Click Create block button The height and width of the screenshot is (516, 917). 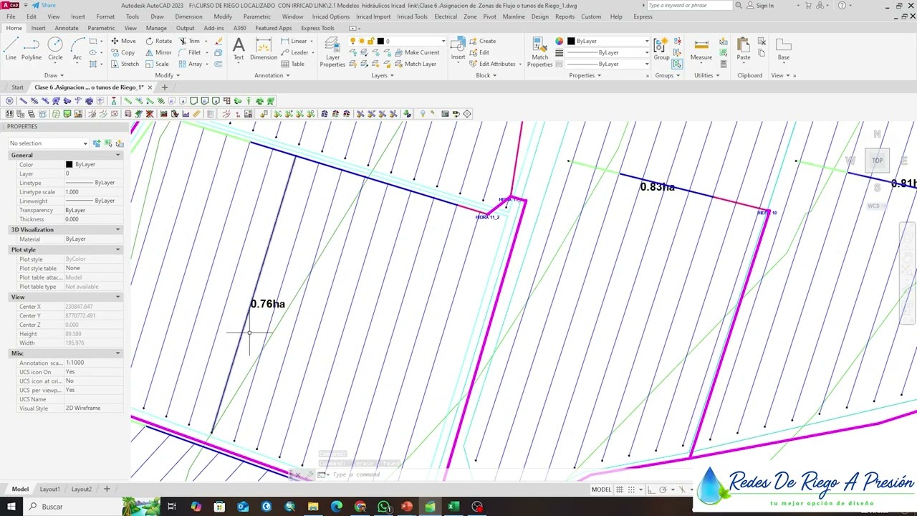pos(483,41)
